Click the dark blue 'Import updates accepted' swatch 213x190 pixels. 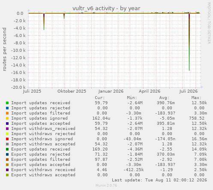point(7,124)
